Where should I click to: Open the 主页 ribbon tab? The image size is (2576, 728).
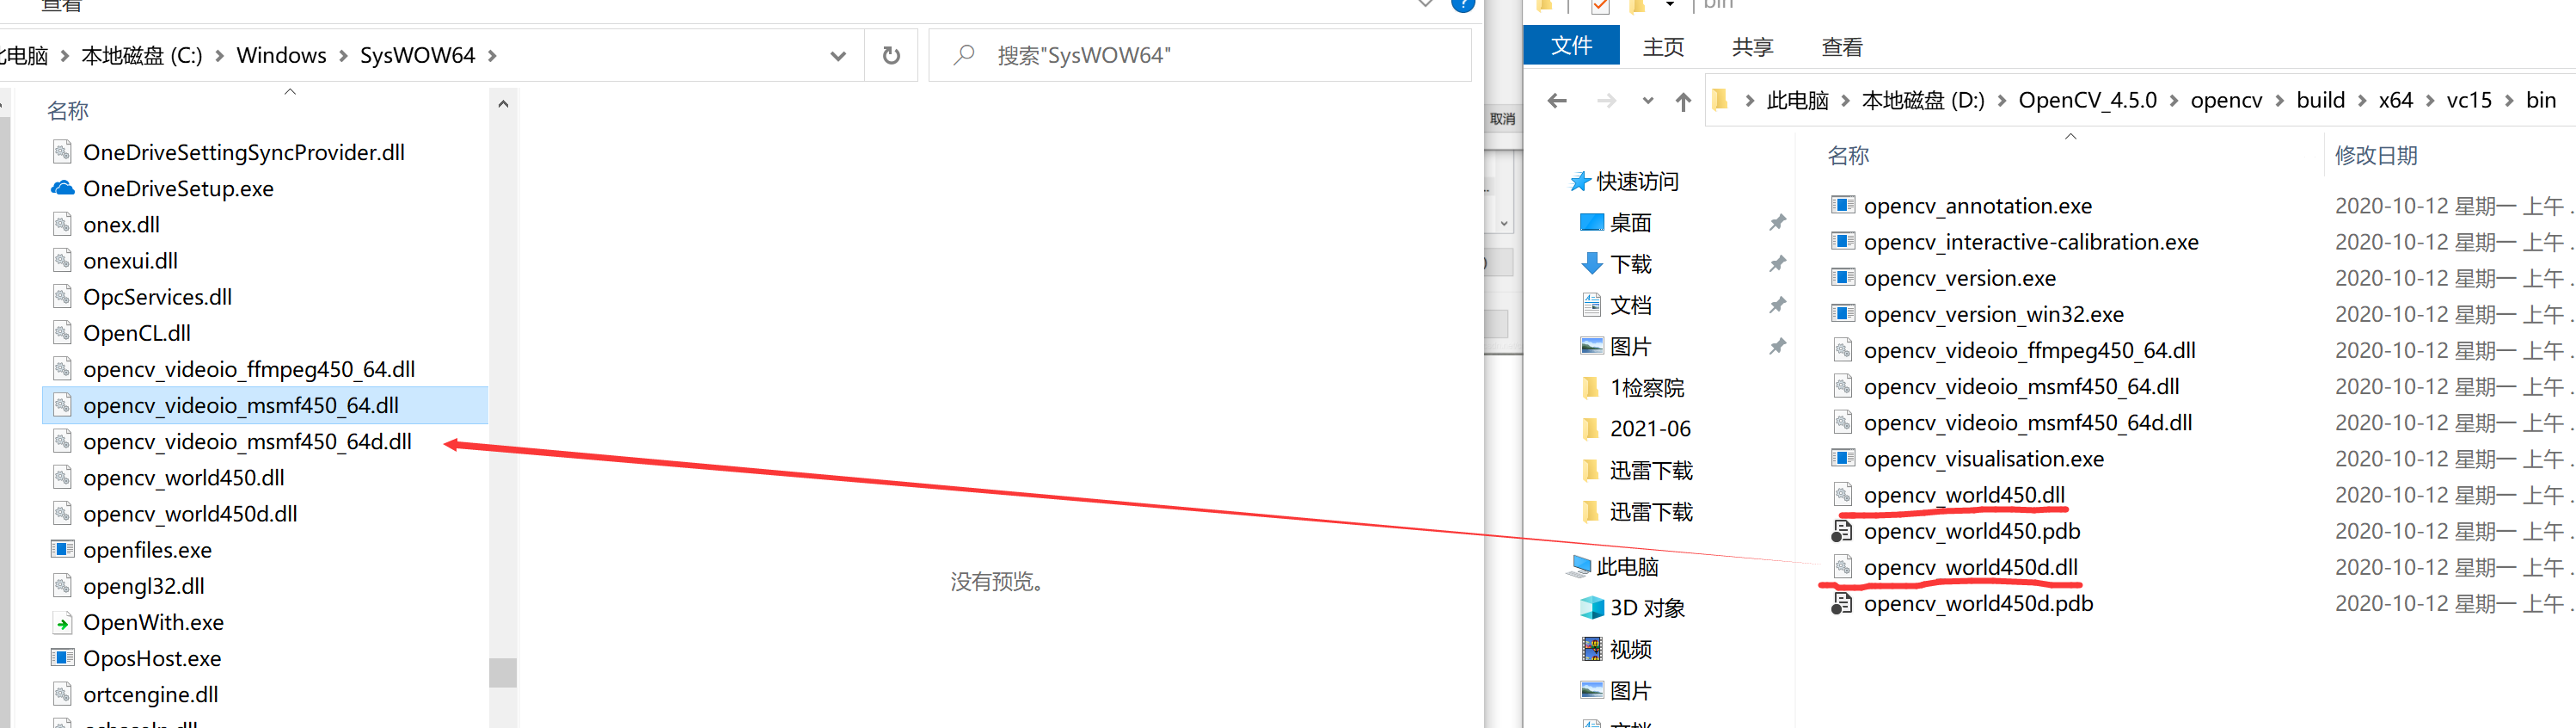pyautogui.click(x=1663, y=47)
